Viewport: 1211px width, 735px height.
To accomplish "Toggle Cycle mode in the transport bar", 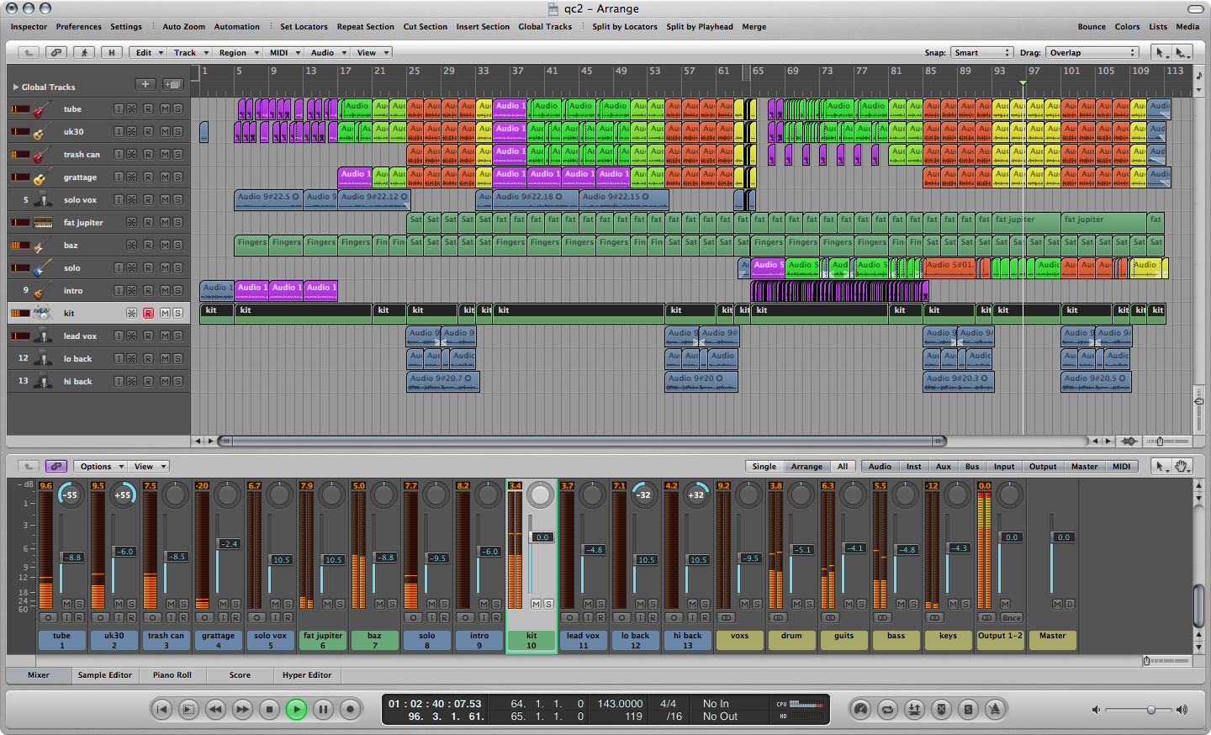I will pyautogui.click(x=887, y=710).
